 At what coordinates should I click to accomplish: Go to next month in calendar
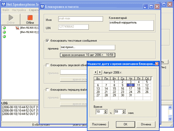100,72
